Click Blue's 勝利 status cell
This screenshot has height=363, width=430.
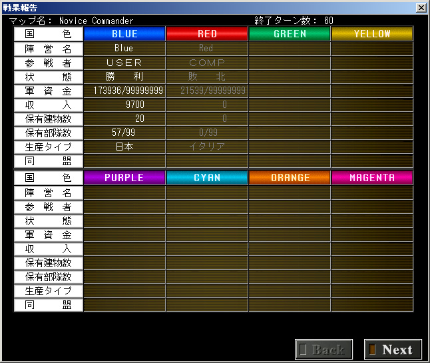(124, 77)
